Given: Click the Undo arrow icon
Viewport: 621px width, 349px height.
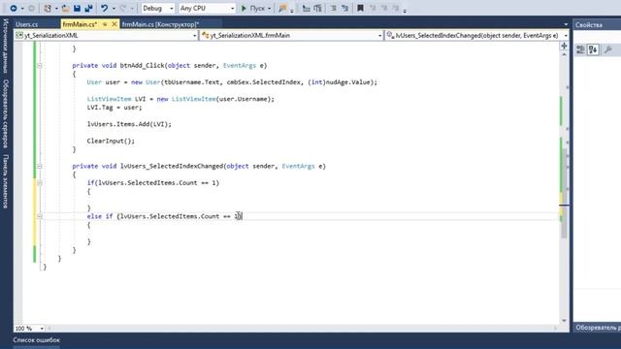Looking at the screenshot, I should coord(104,8).
